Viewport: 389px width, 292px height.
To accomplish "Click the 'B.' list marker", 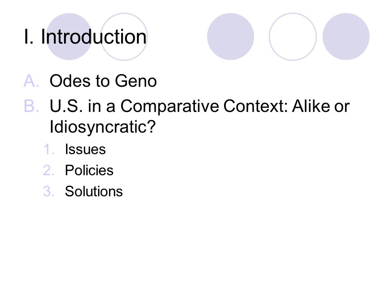I will click(31, 106).
